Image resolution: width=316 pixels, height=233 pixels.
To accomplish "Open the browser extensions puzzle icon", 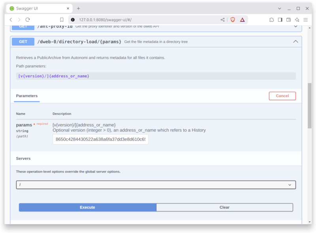I will 272,20.
